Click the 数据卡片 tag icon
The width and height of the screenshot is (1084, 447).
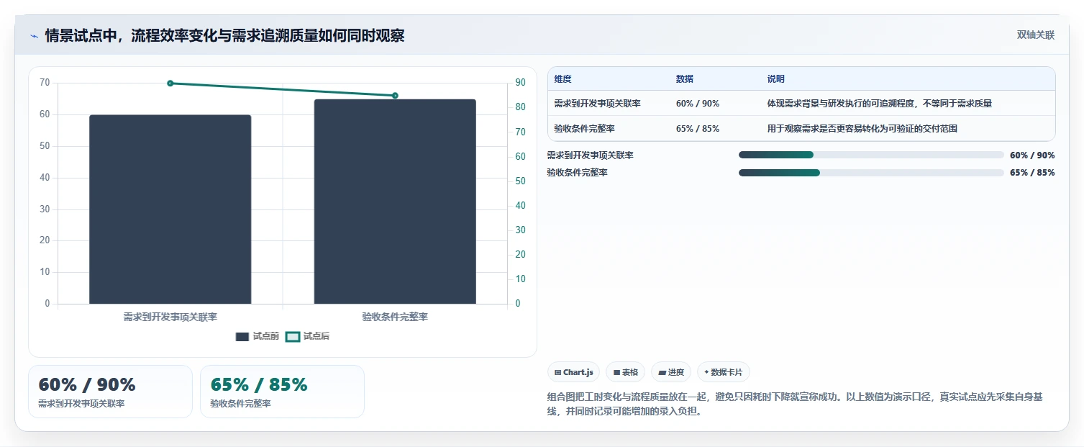tap(706, 372)
